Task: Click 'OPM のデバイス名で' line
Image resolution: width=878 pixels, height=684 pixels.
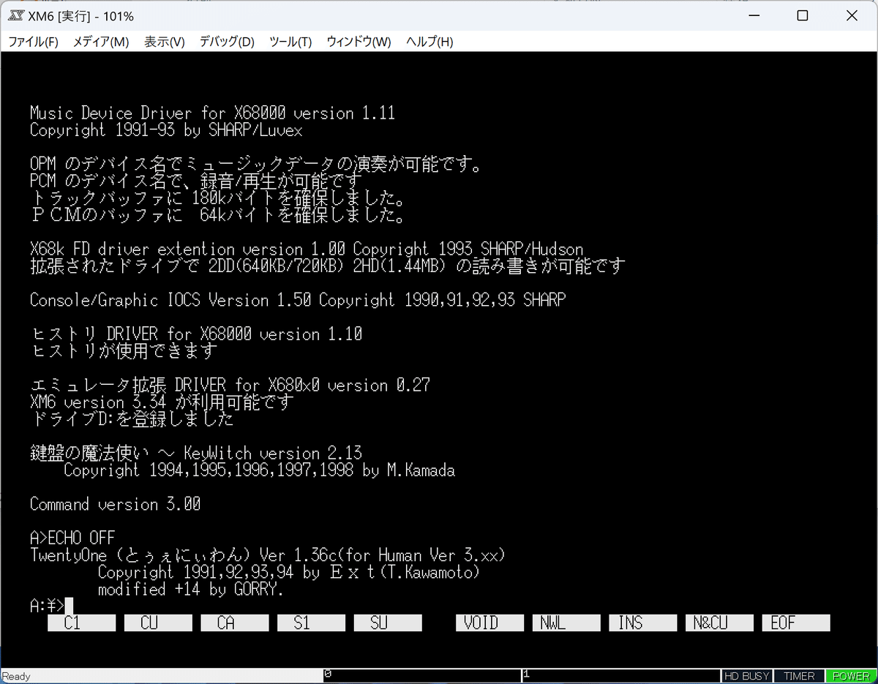Action: (x=255, y=164)
